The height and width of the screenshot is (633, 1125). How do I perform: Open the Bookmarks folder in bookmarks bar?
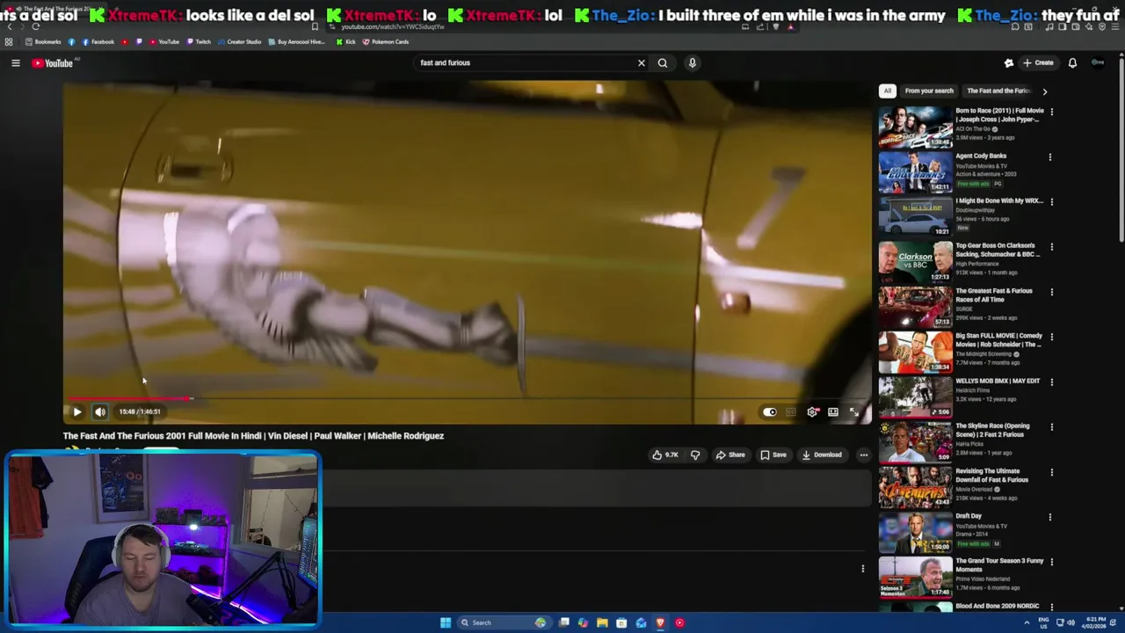click(x=43, y=41)
